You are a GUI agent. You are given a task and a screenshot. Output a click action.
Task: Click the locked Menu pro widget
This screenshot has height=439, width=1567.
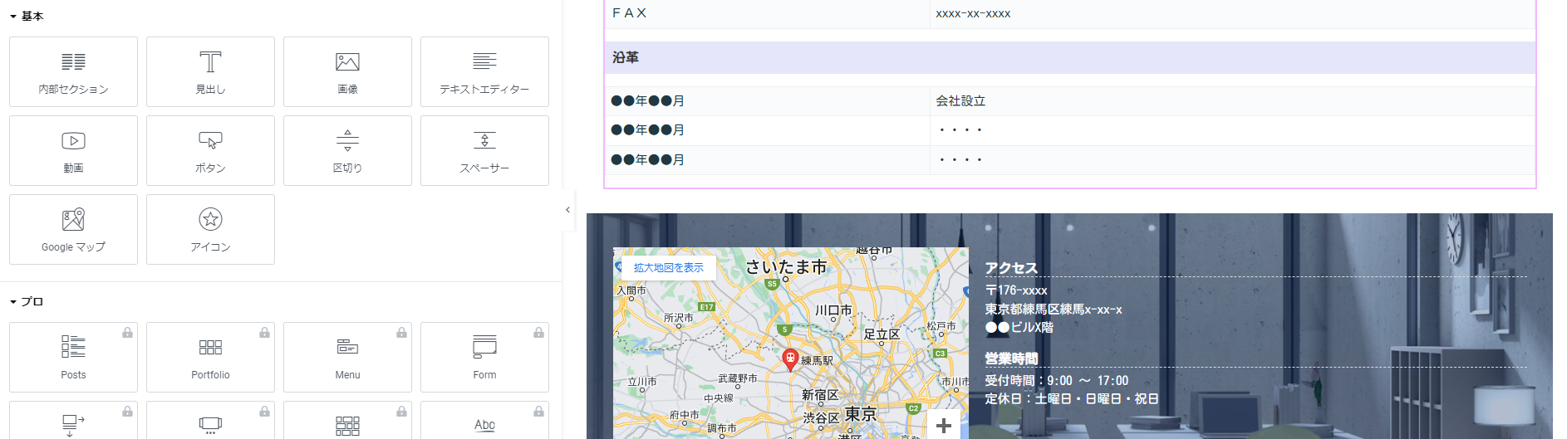coord(347,357)
